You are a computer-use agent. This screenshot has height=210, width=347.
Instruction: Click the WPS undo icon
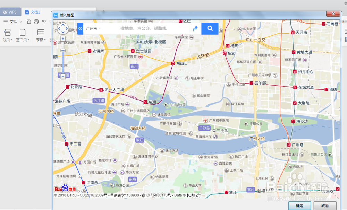pos(44,21)
